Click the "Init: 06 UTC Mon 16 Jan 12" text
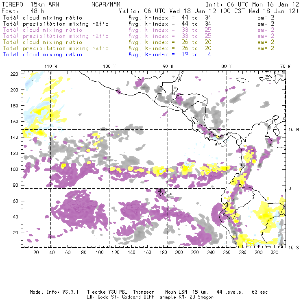301x301 pixels. pos(252,4)
